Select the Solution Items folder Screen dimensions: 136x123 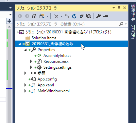click(x=44, y=38)
